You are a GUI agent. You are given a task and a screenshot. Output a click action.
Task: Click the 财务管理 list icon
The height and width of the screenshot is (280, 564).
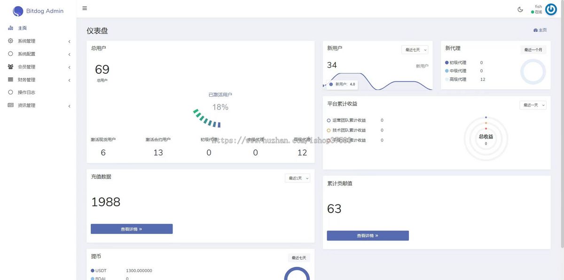[x=10, y=79]
